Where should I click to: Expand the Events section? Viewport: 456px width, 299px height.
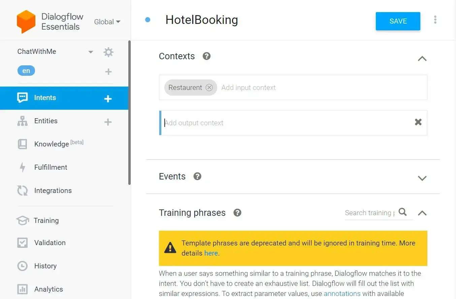pyautogui.click(x=422, y=178)
